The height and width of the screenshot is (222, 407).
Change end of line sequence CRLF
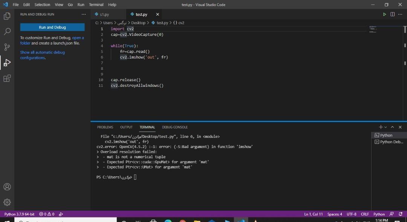point(365,214)
